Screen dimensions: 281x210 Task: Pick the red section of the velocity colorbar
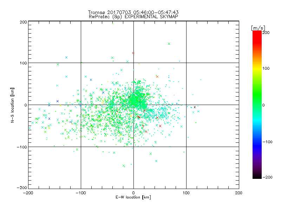(257, 37)
